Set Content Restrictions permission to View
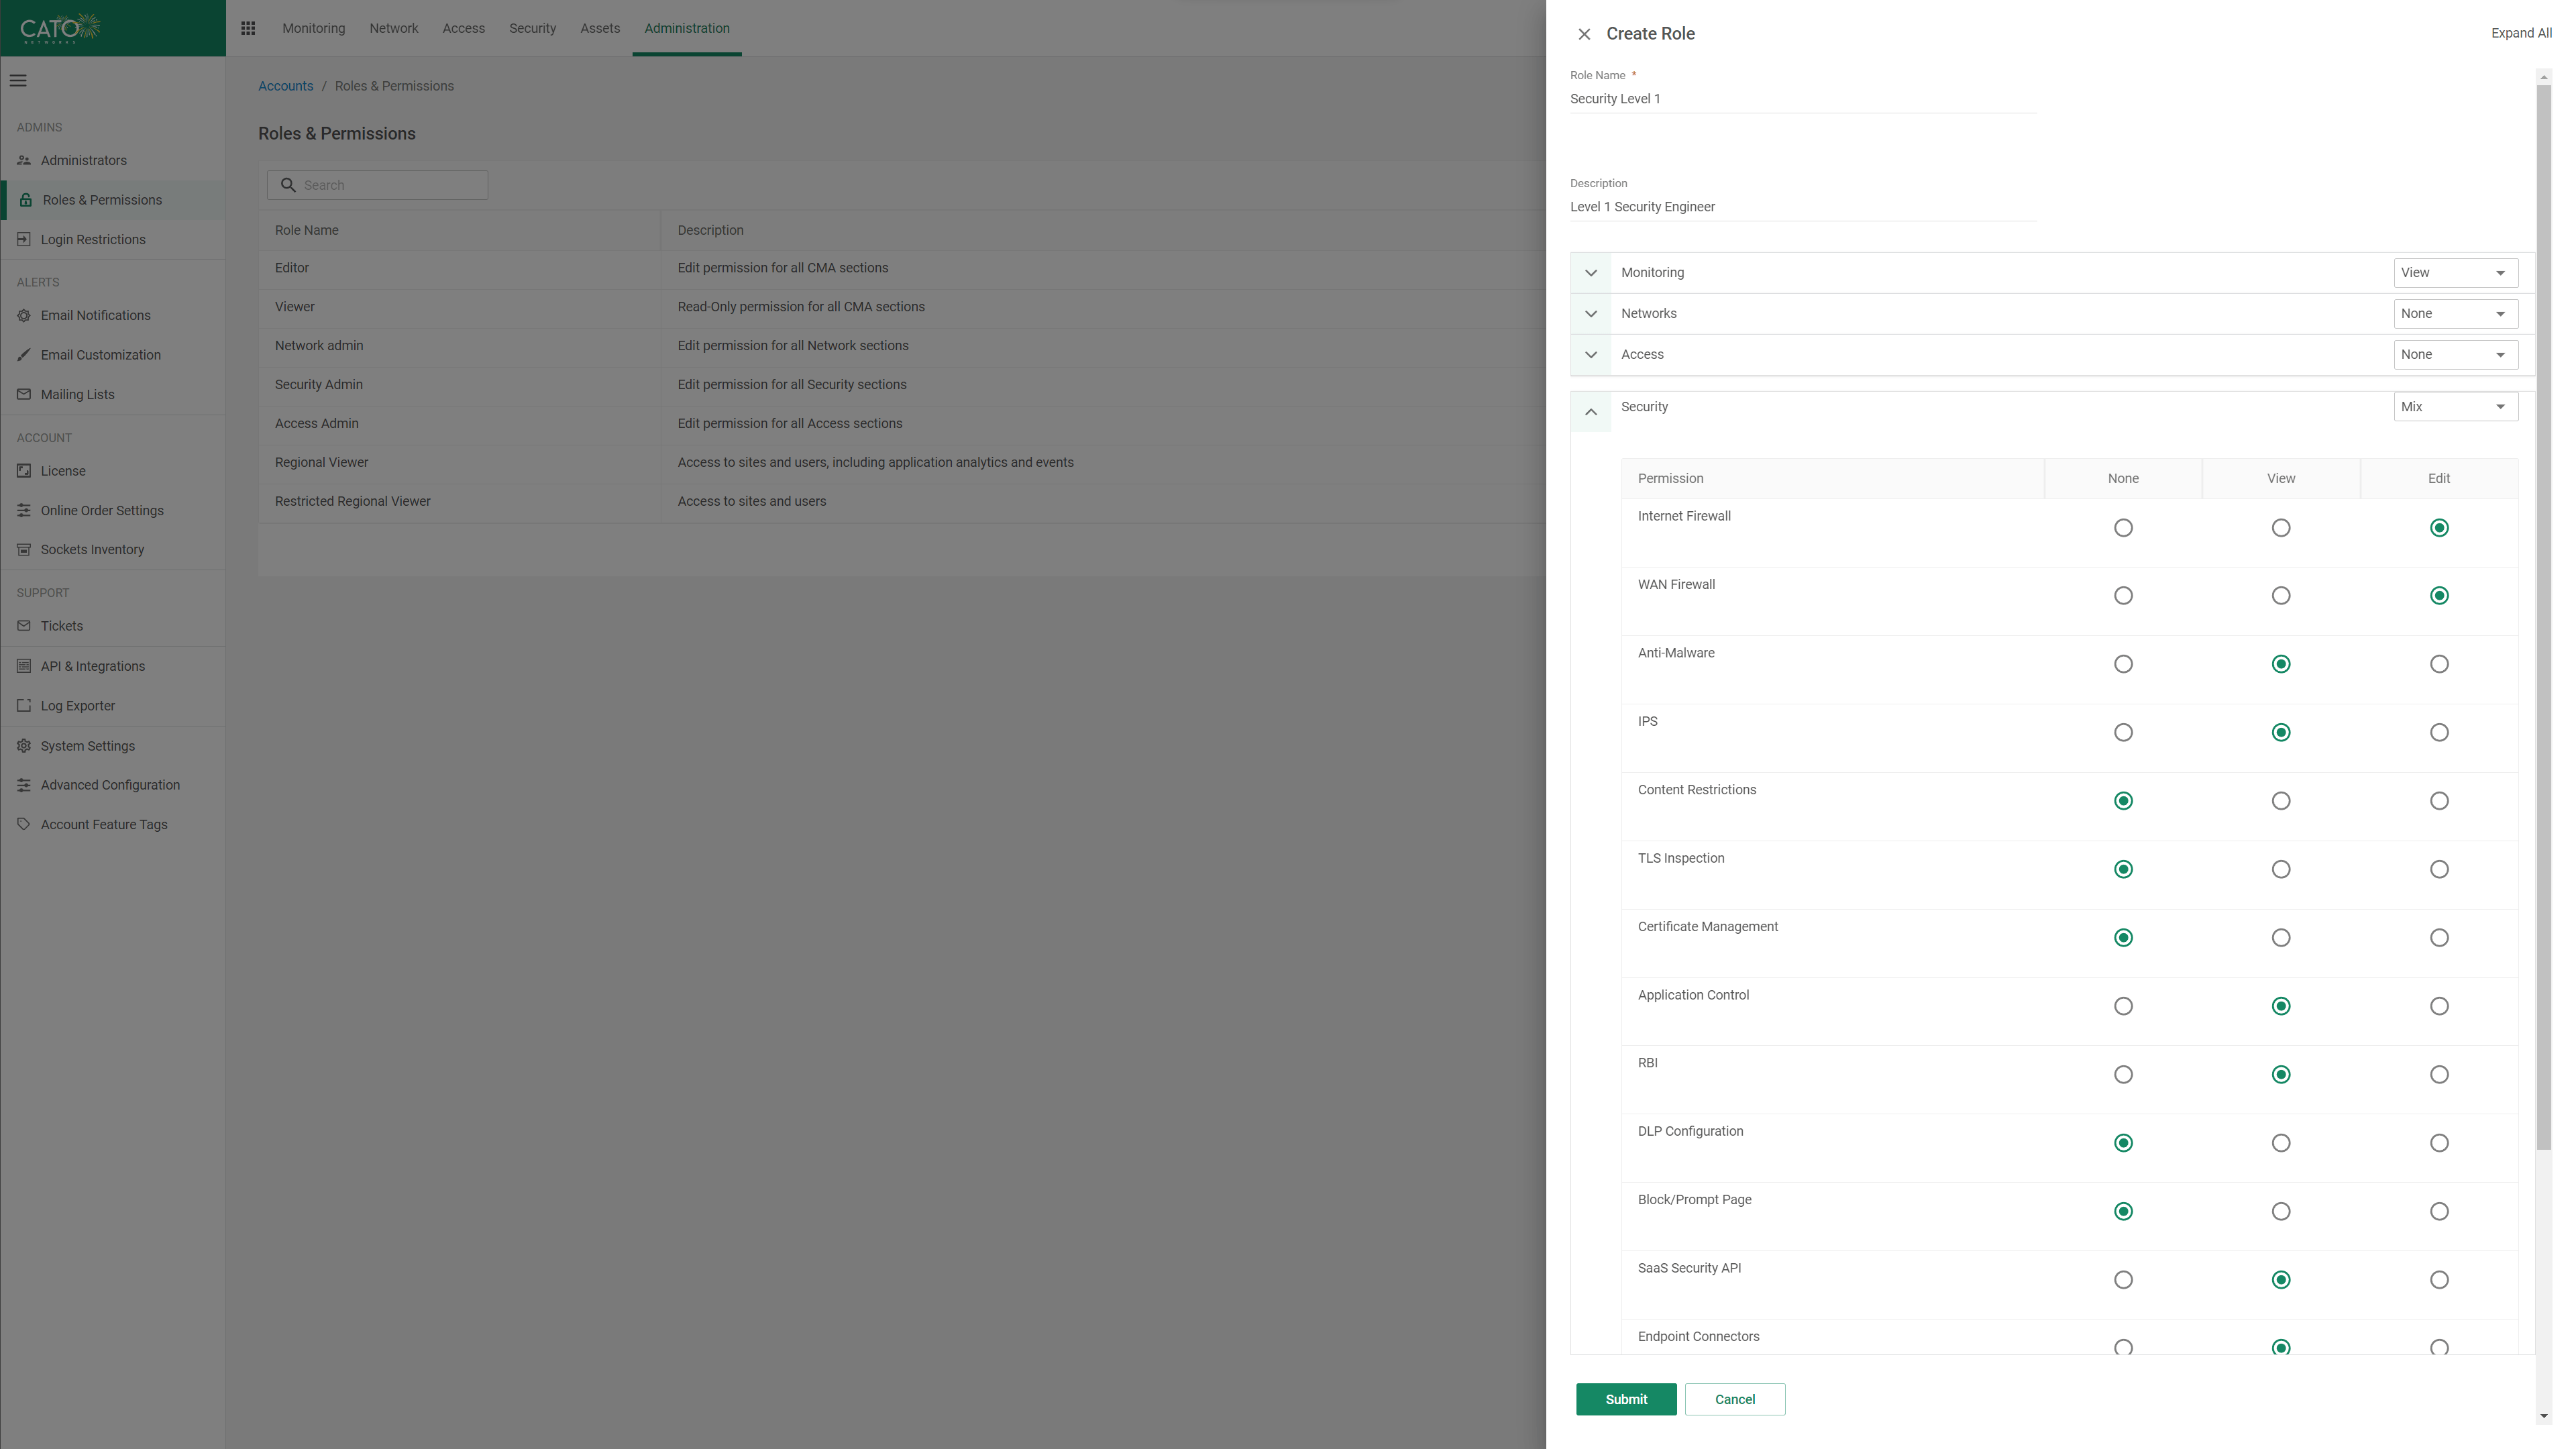Image resolution: width=2576 pixels, height=1449 pixels. [2281, 801]
